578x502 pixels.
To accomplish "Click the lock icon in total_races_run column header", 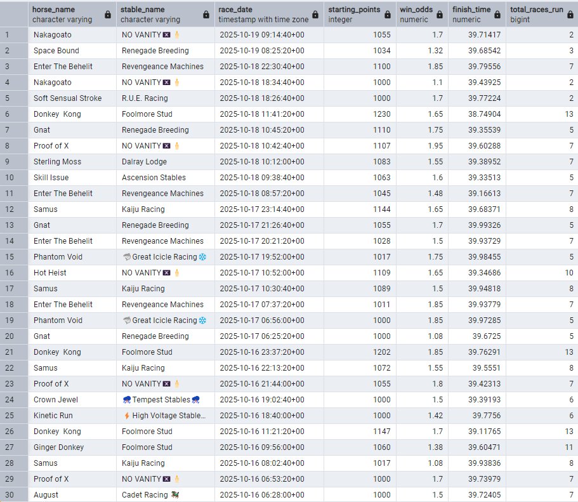I will click(570, 15).
